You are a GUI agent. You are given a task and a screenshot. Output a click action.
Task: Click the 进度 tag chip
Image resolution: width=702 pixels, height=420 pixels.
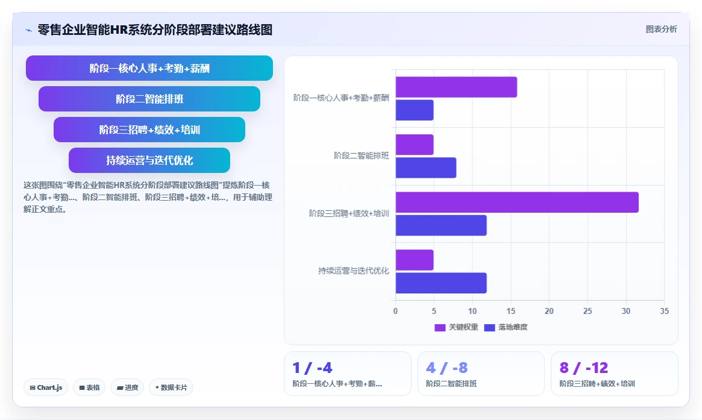127,387
